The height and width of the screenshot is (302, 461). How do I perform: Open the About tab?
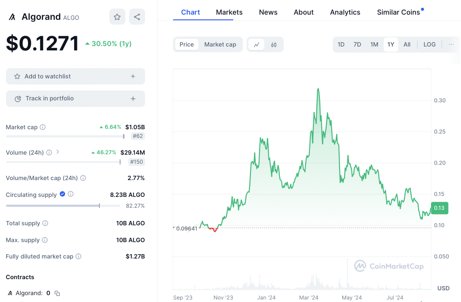[304, 12]
